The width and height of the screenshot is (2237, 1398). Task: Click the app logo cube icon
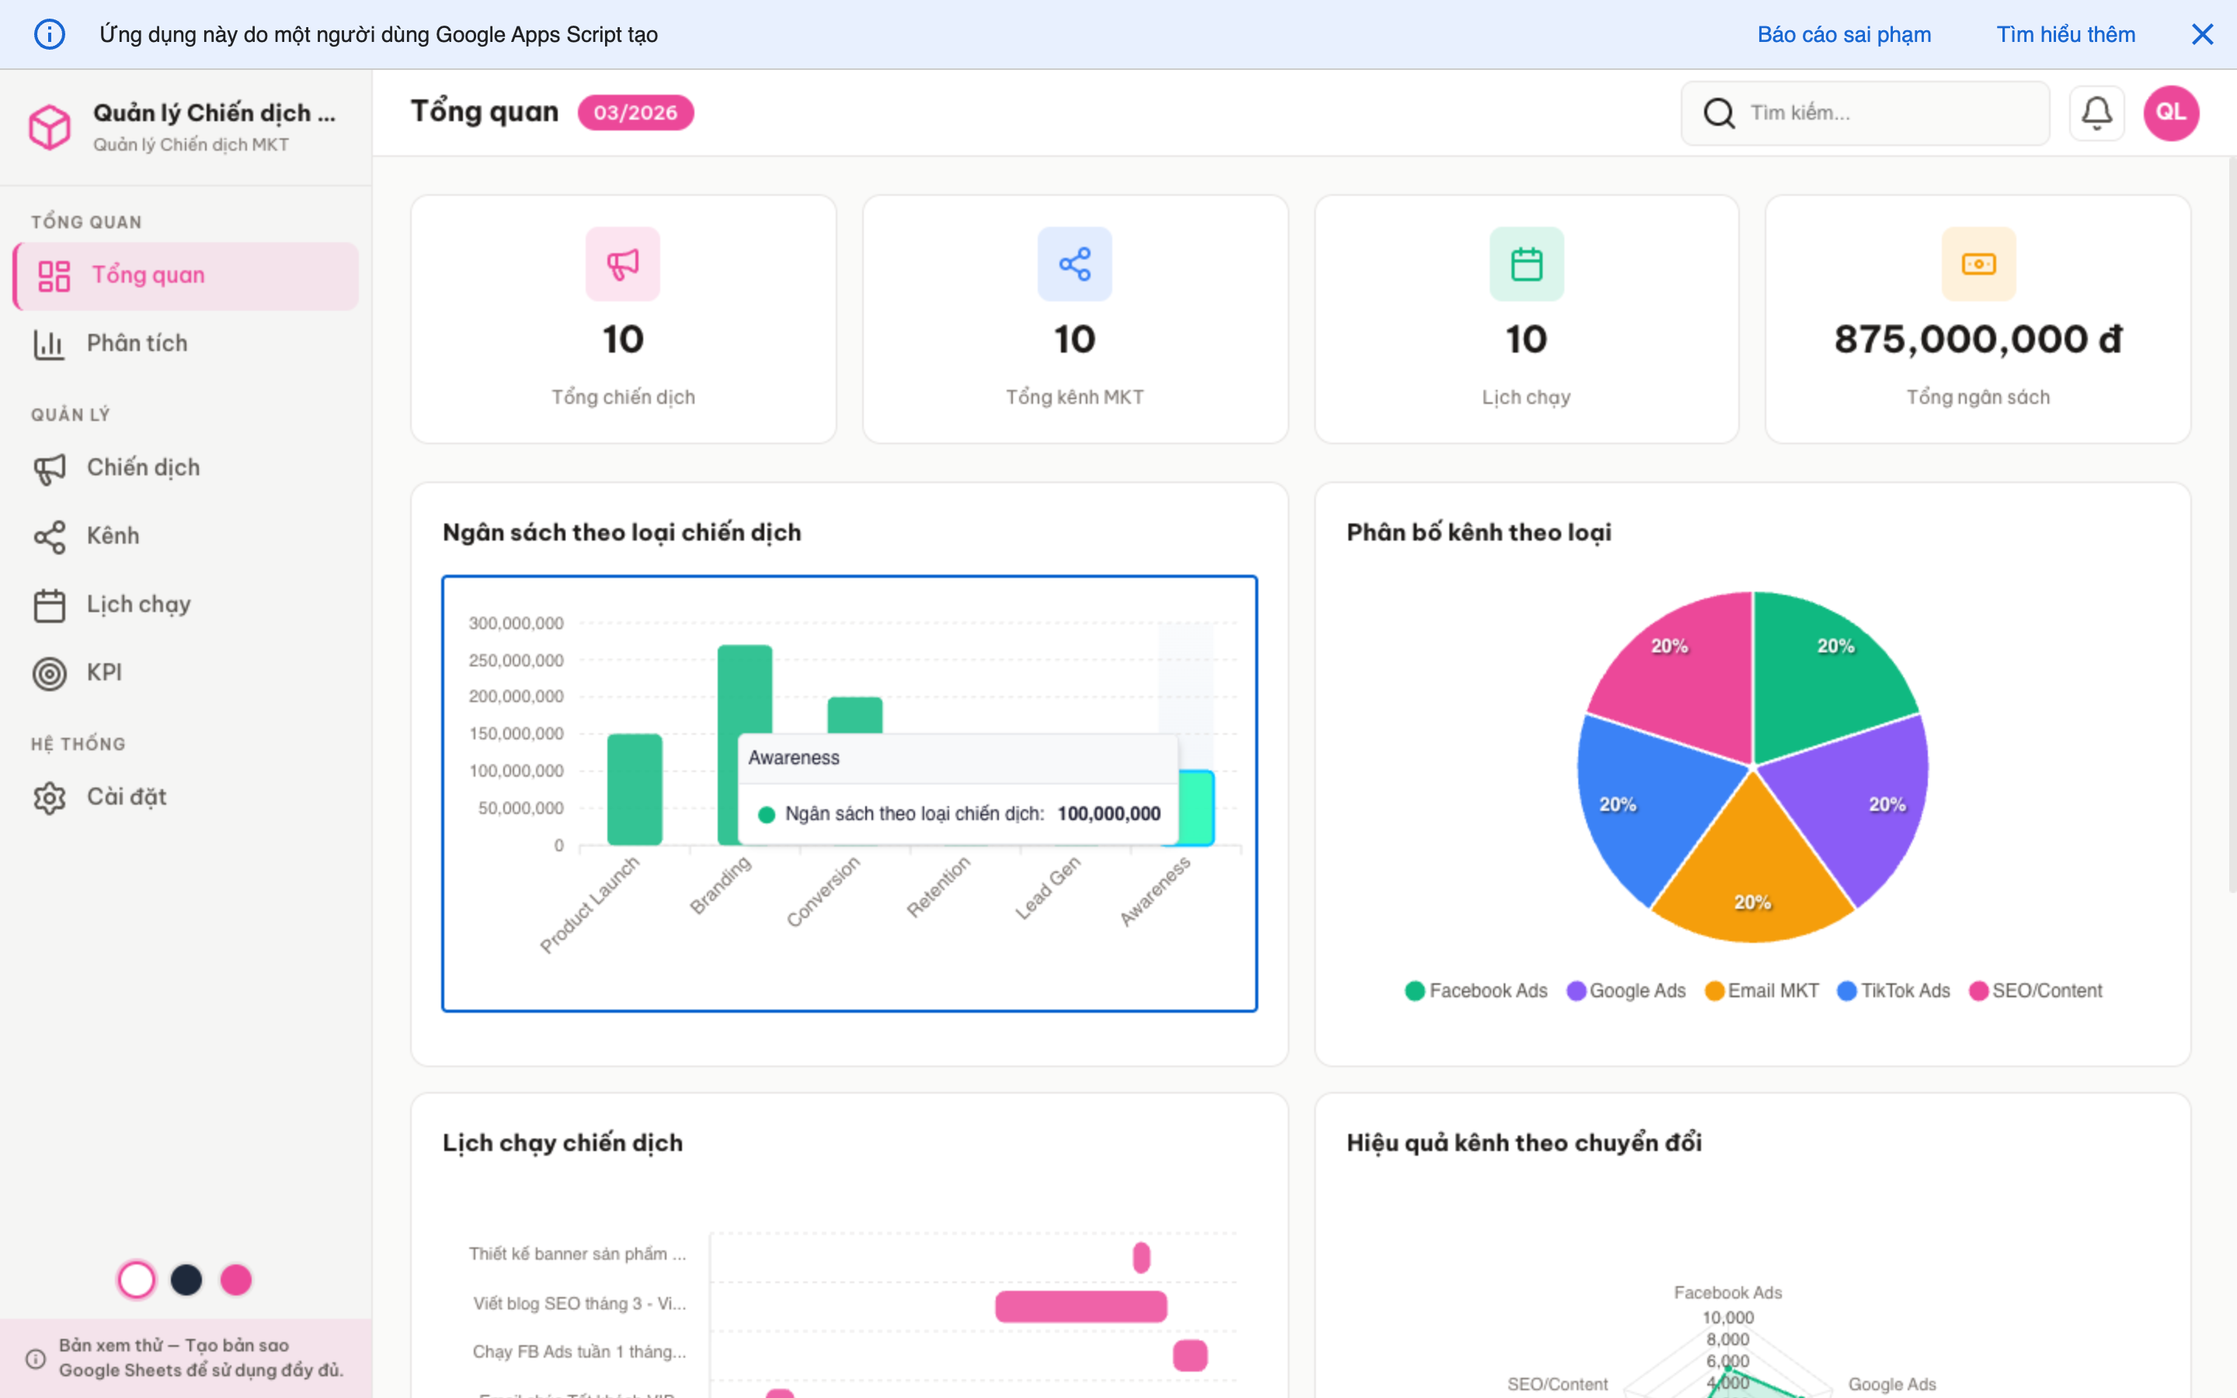click(50, 127)
